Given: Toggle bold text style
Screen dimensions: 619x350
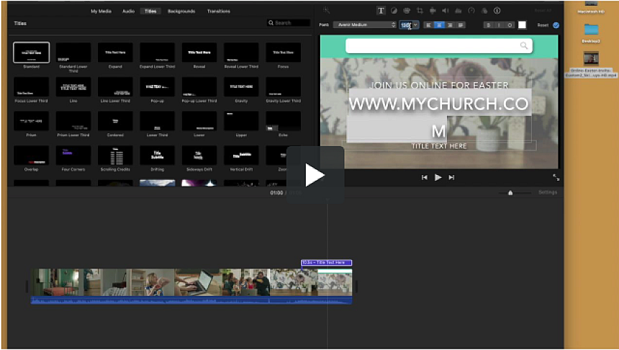Looking at the screenshot, I should coord(488,24).
